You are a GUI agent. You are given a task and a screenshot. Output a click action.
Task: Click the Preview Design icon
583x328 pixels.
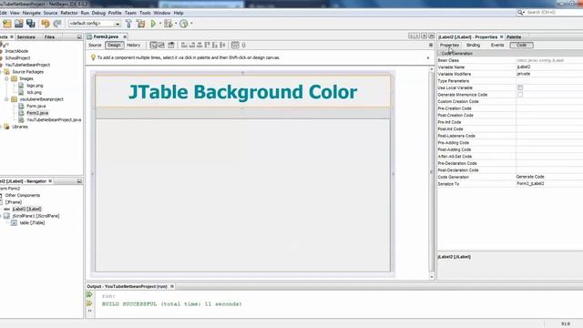point(171,45)
